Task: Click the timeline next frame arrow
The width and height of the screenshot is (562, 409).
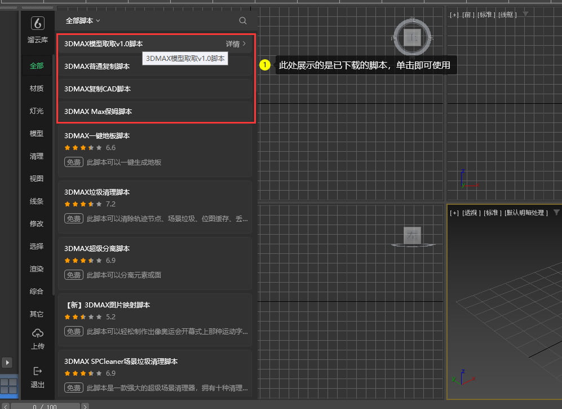Action: 85,407
